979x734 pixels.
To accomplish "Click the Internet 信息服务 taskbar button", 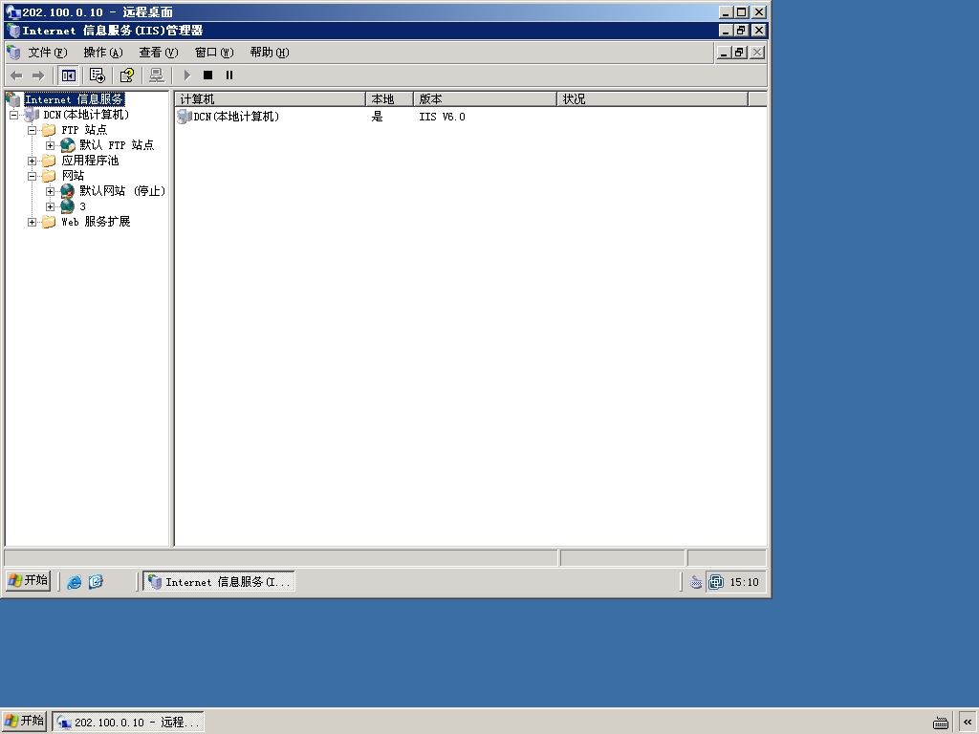I will click(219, 582).
